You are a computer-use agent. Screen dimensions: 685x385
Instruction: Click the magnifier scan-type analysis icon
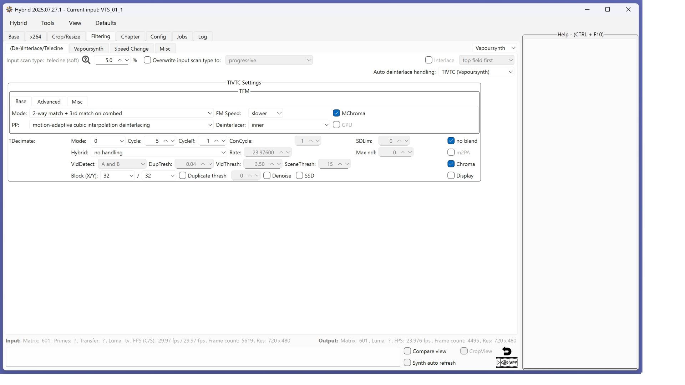coord(86,60)
